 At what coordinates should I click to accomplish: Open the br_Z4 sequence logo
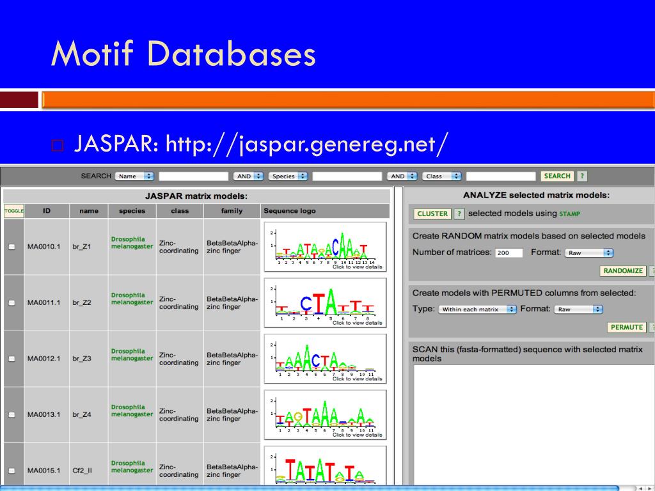326,414
